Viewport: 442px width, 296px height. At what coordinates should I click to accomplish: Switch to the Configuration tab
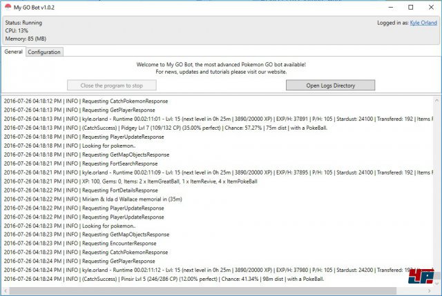click(44, 52)
